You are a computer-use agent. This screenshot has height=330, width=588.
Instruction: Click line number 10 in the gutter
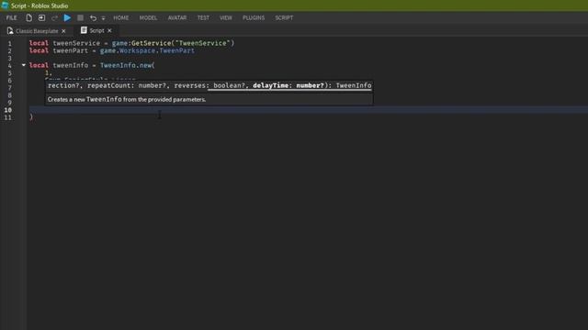pyautogui.click(x=8, y=110)
